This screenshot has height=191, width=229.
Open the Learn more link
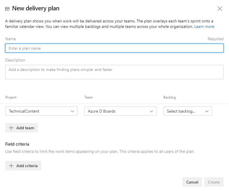pos(204,27)
